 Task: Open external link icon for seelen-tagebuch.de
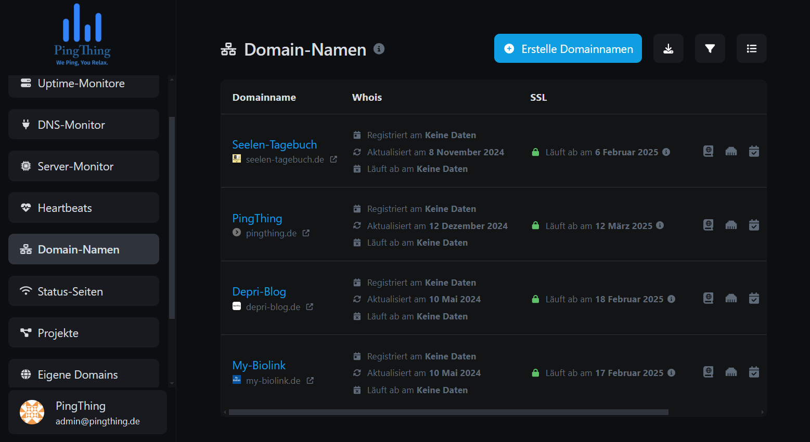point(333,159)
